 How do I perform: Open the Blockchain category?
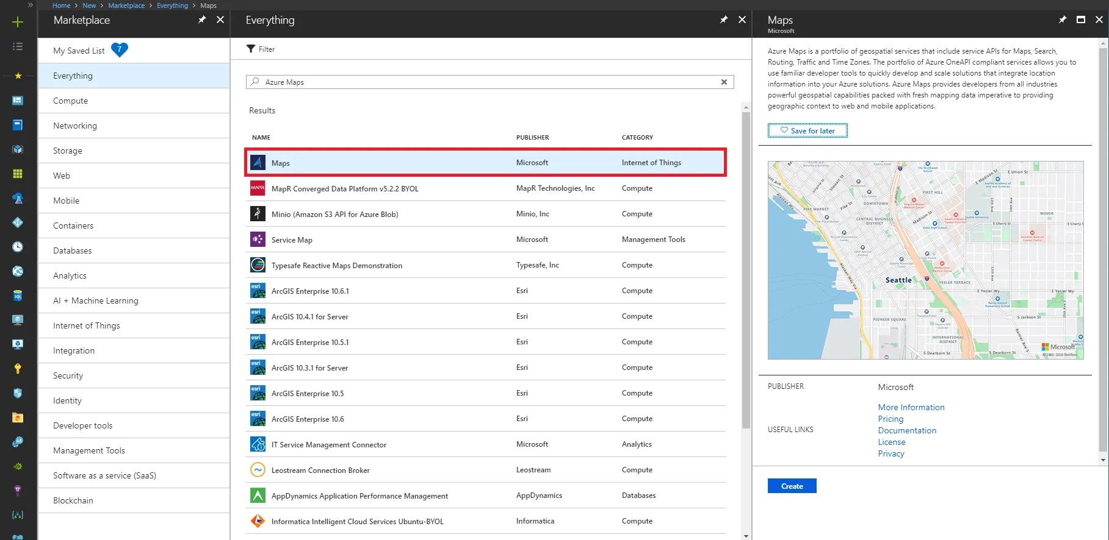[x=134, y=500]
